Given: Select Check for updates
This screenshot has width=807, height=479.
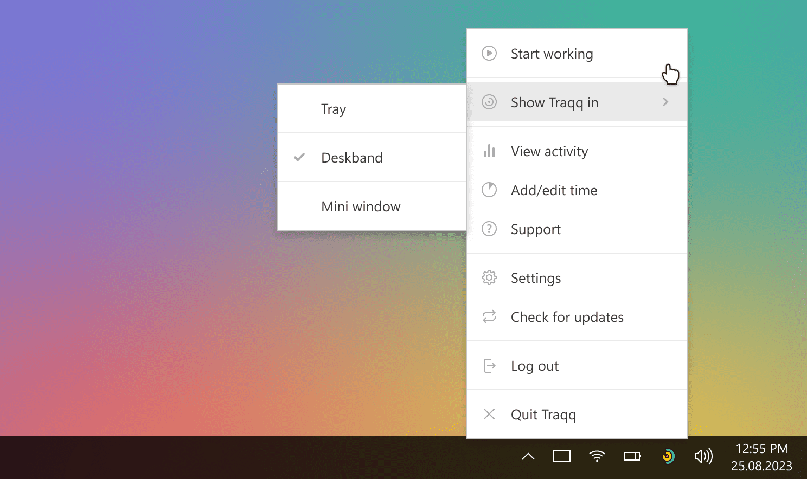Looking at the screenshot, I should [x=577, y=317].
